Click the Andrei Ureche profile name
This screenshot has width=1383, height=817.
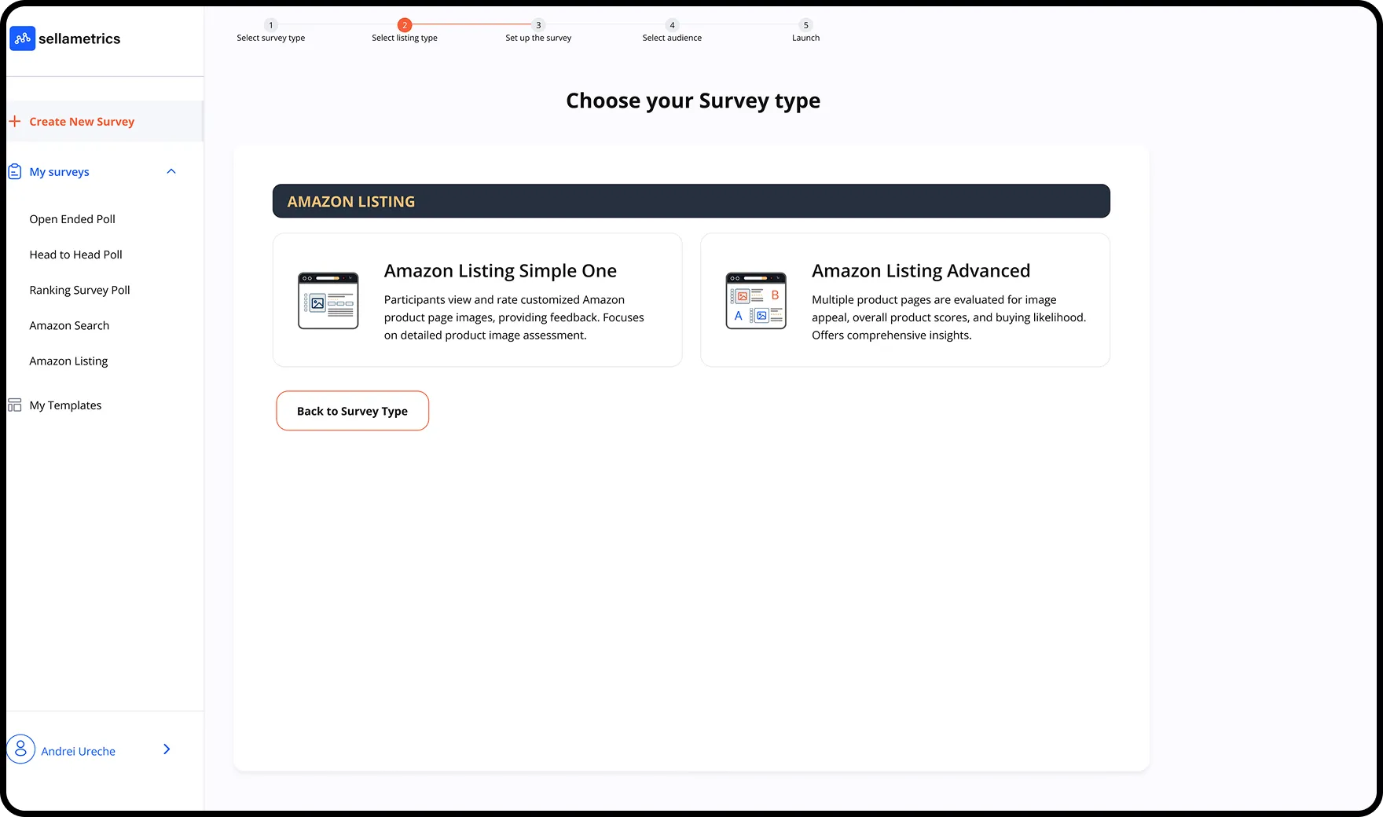[79, 752]
